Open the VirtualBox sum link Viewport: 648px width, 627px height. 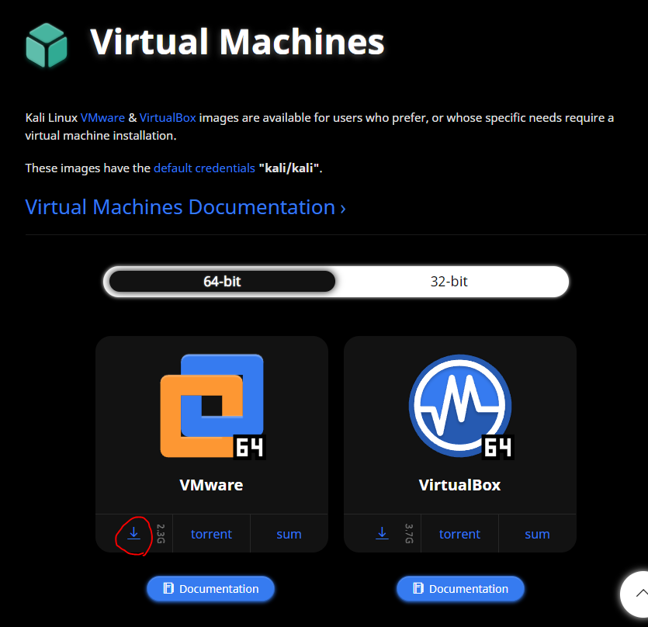pyautogui.click(x=537, y=534)
